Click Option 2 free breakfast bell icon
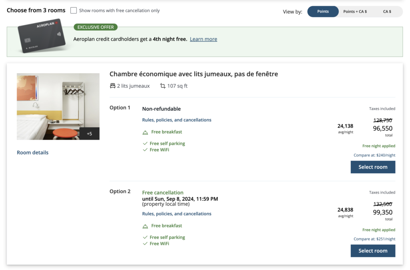This screenshot has height=270, width=410. tap(145, 226)
